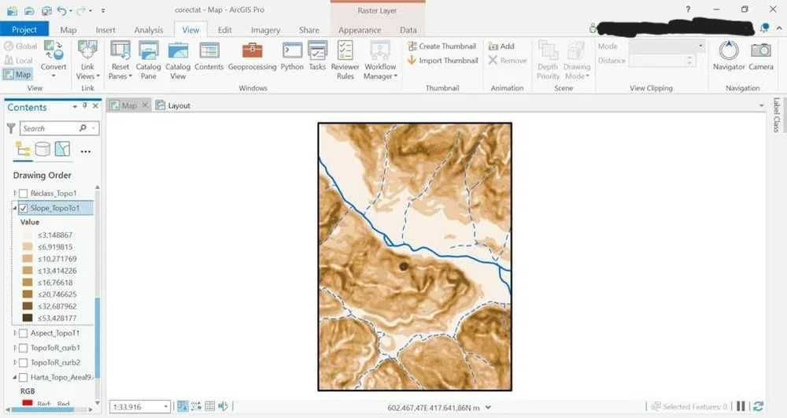Collapse the Slope_TopoTo1 layer legend
The image size is (787, 418).
pos(14,208)
